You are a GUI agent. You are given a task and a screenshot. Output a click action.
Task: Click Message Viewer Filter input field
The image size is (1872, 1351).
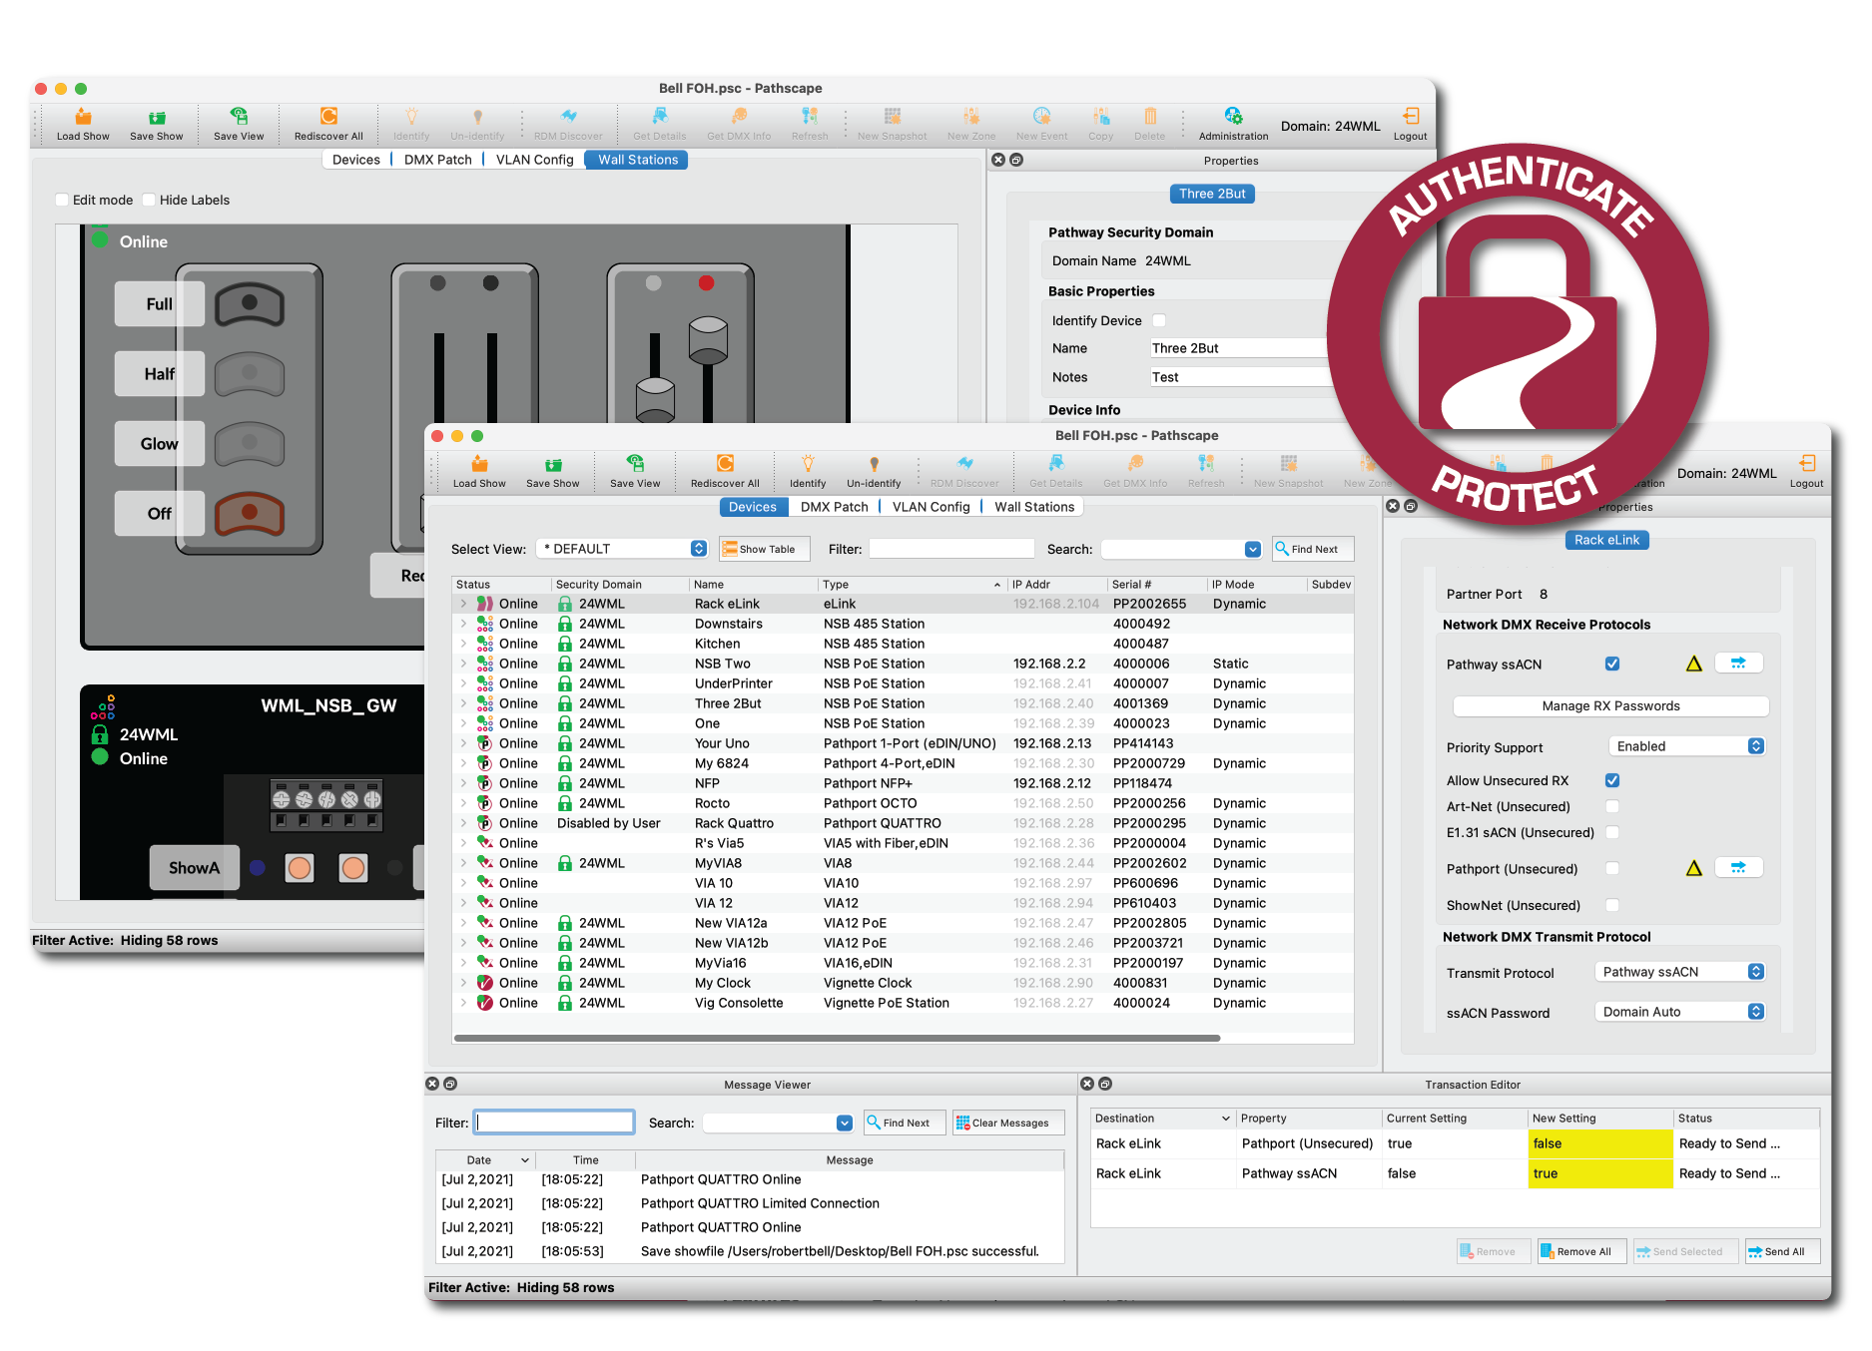[x=554, y=1123]
